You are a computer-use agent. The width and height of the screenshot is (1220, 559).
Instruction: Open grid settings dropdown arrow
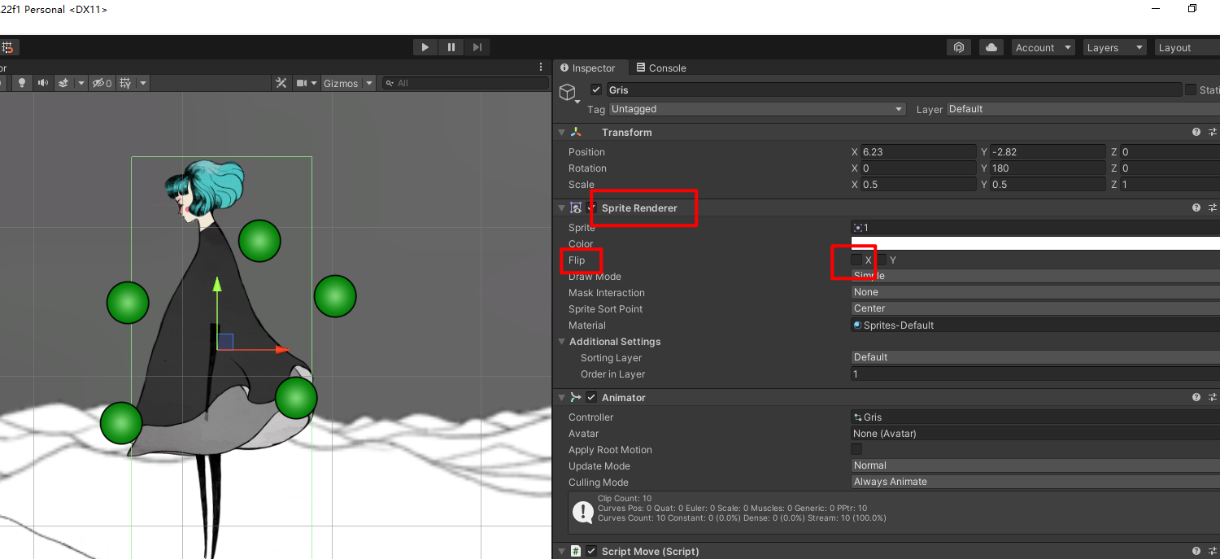click(143, 83)
